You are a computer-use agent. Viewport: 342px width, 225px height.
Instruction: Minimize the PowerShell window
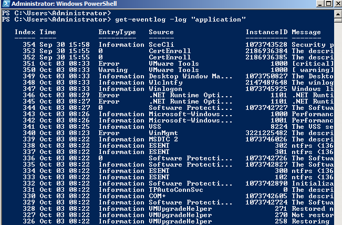pyautogui.click(x=320, y=4)
